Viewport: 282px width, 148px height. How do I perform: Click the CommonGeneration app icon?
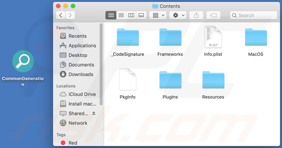(23, 62)
